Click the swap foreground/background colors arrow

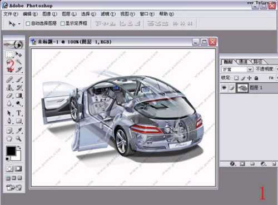click(19, 148)
